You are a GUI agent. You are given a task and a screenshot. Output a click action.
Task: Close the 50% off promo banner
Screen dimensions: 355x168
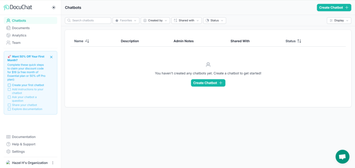pos(51,57)
